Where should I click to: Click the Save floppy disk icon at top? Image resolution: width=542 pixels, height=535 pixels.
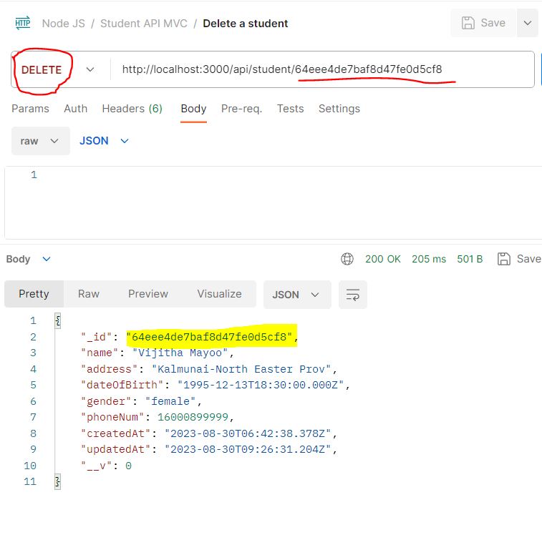click(x=468, y=23)
